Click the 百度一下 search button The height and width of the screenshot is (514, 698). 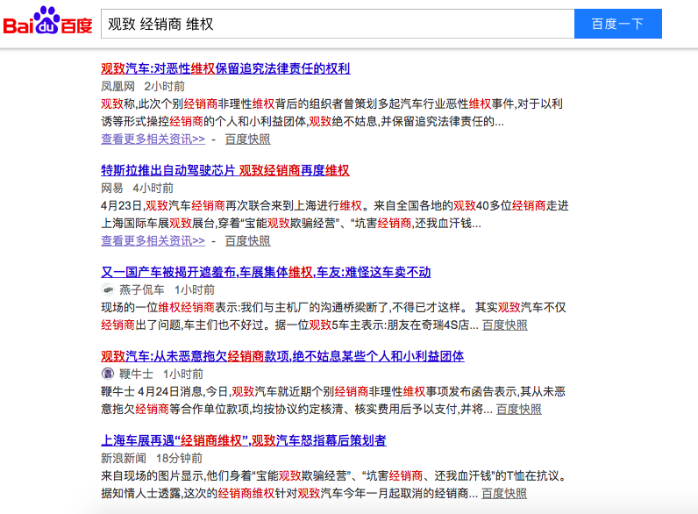(618, 24)
